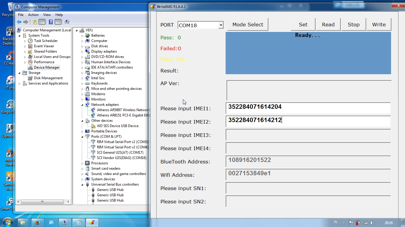
Task: Select SCI General U2S(AT) (COM17) device
Action: pos(120,153)
